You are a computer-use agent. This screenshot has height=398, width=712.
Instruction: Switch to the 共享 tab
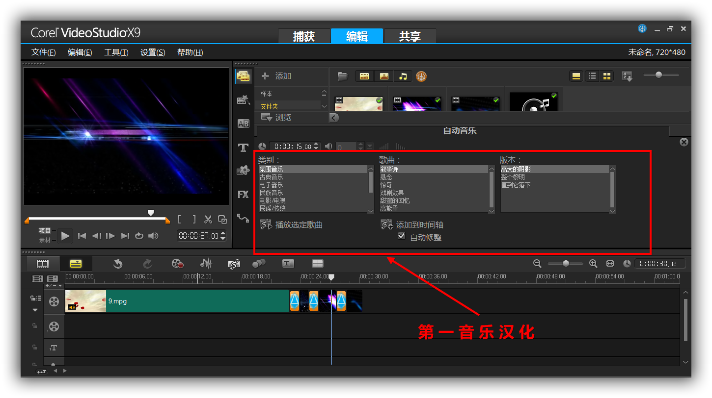click(410, 36)
